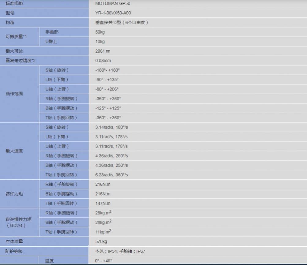Select B轴 speed value 4.36rad/s, 250°/s

[112, 166]
